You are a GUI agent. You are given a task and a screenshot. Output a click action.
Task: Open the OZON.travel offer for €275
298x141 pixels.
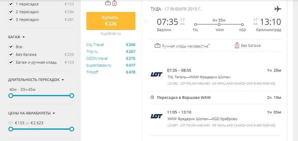tap(111, 59)
